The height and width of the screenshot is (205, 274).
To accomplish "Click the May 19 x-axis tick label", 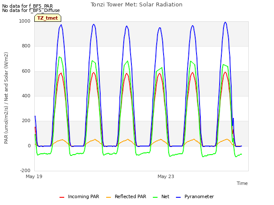I will (34, 176).
